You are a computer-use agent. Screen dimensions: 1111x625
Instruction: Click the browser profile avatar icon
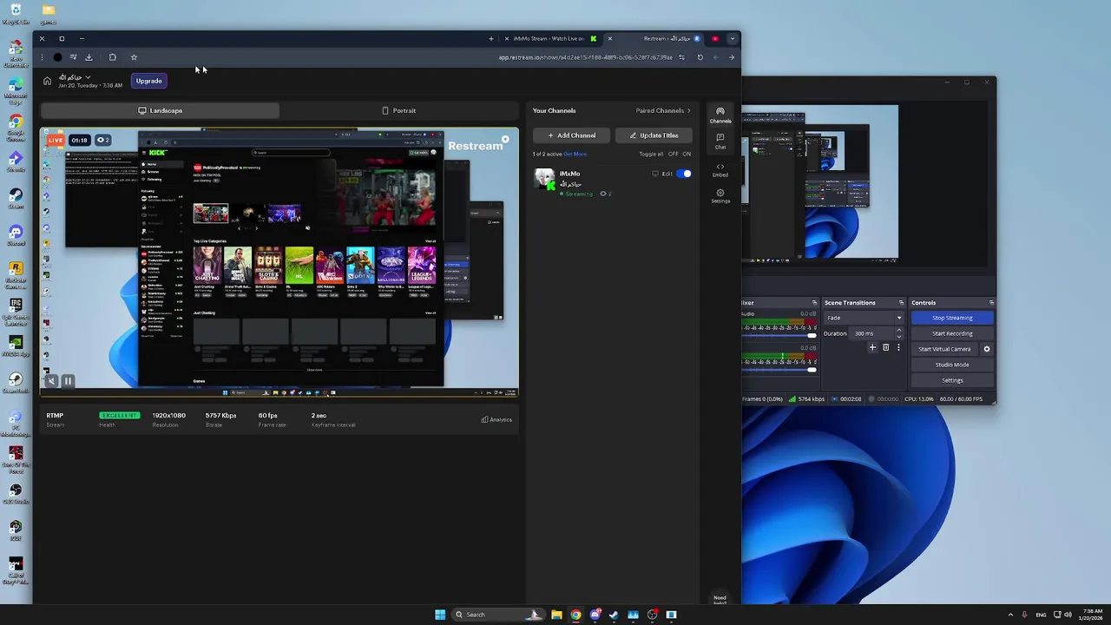[57, 57]
